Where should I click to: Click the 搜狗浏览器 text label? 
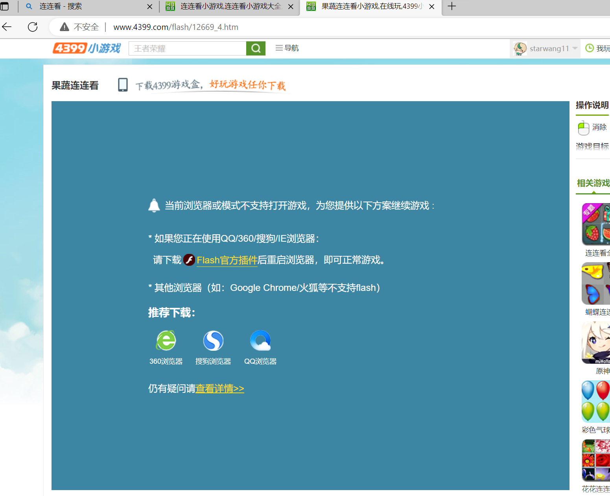(x=213, y=361)
